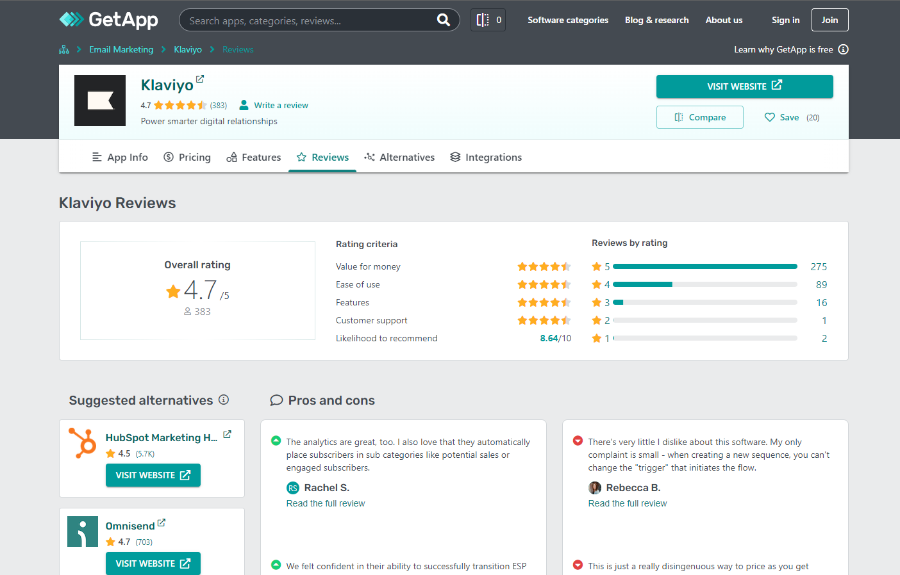Open Blog & research menu
This screenshot has height=575, width=900.
click(657, 20)
